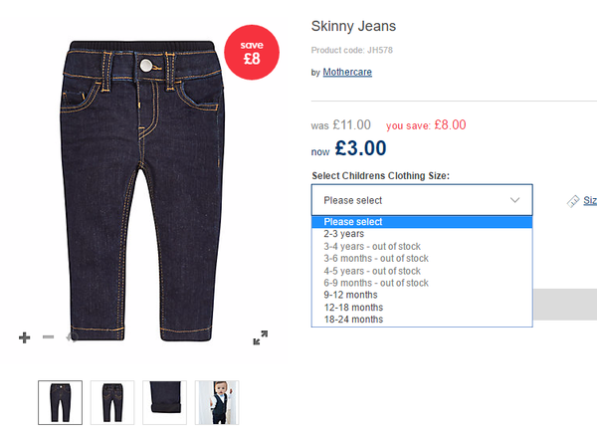Viewport: 597px width, 440px height.
Task: Open the Mothercare brand link
Action: tap(347, 72)
